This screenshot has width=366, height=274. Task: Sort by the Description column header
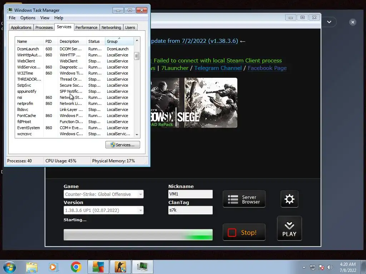click(x=72, y=41)
